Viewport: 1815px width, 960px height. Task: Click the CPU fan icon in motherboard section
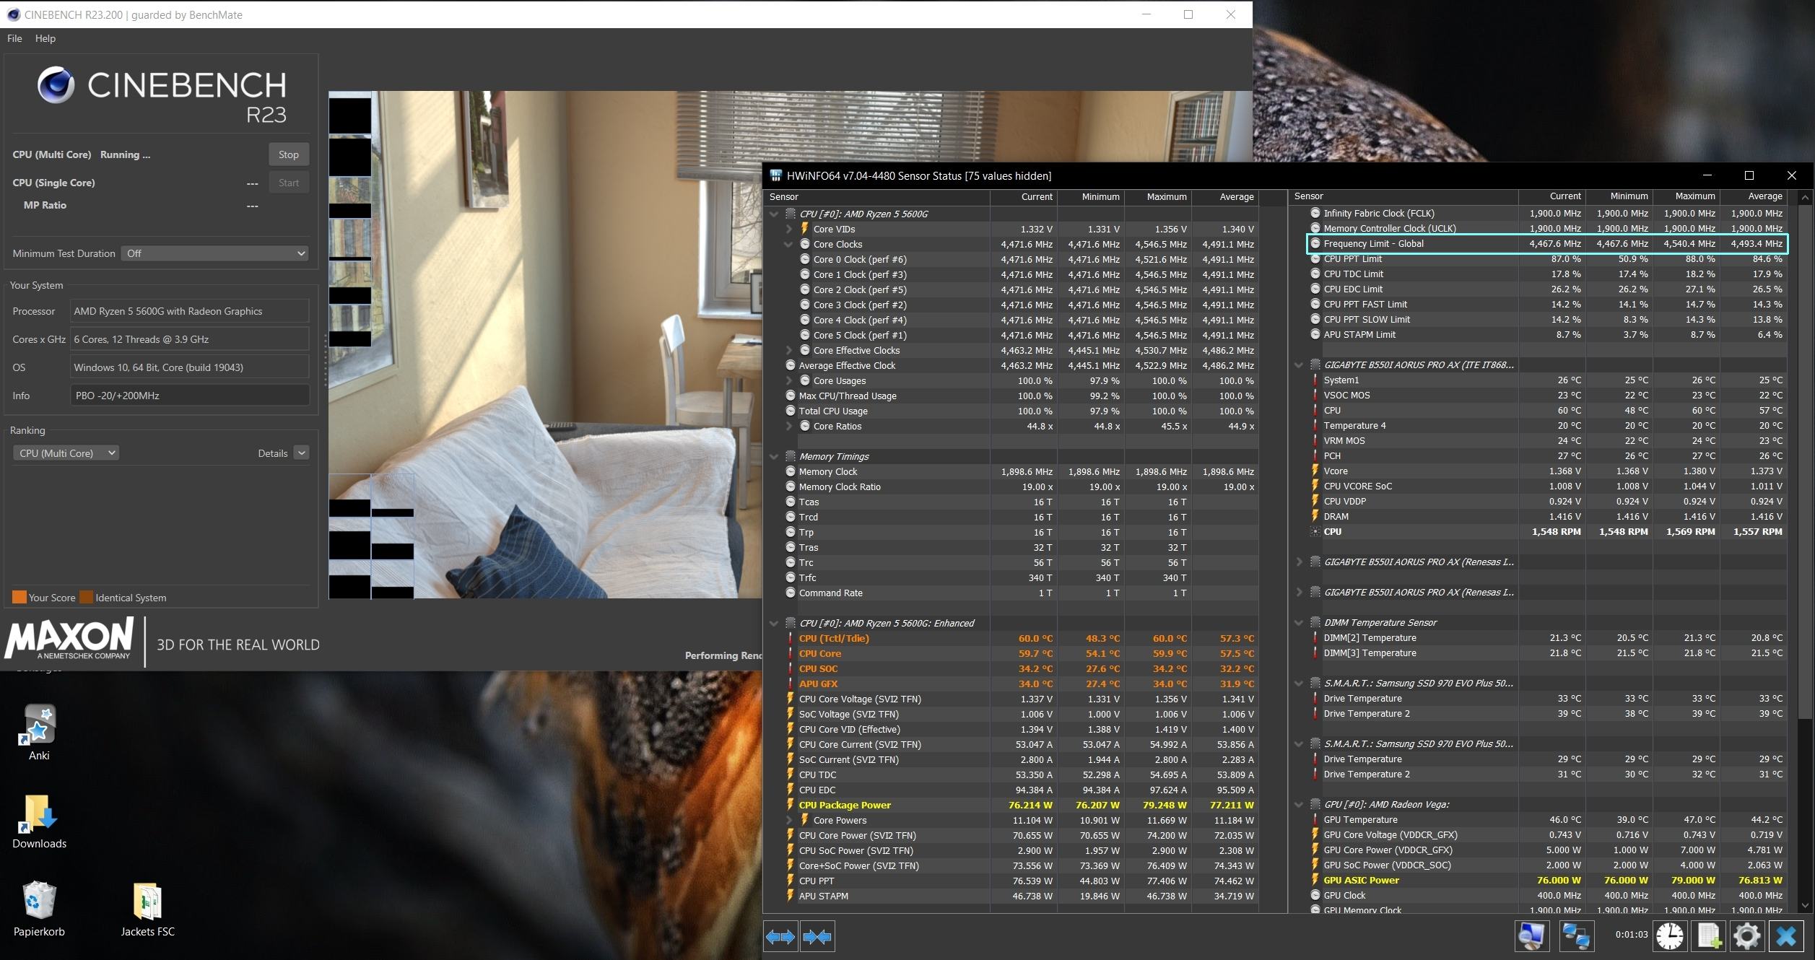pyautogui.click(x=1315, y=531)
